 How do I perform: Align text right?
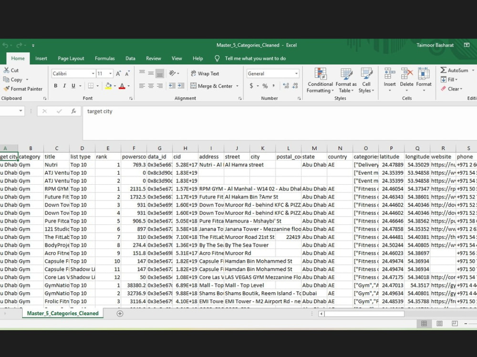coord(160,86)
